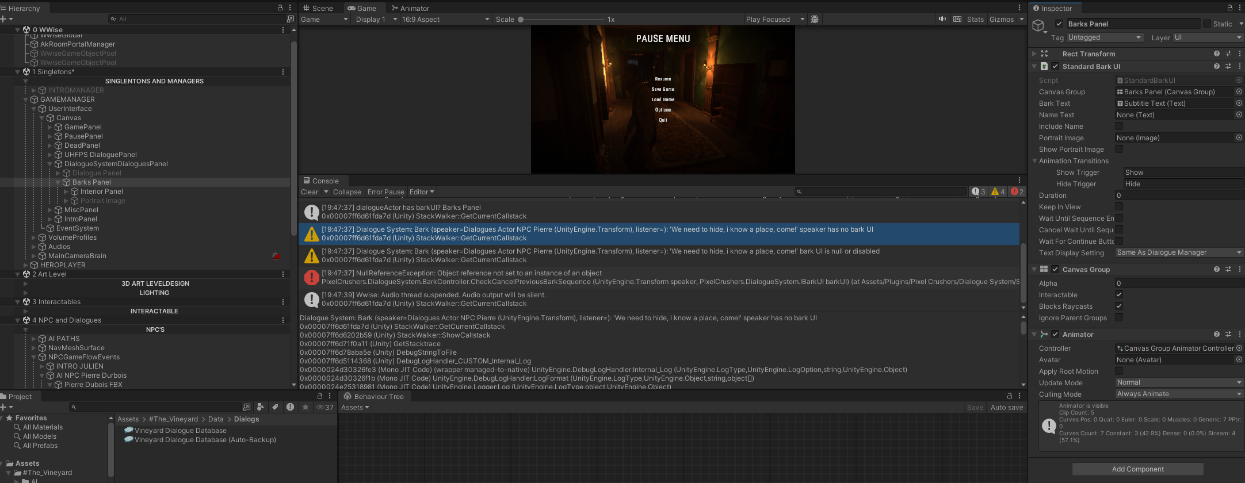This screenshot has height=483, width=1245.
Task: Open search in Hierarchy window icon
Action: [x=291, y=20]
